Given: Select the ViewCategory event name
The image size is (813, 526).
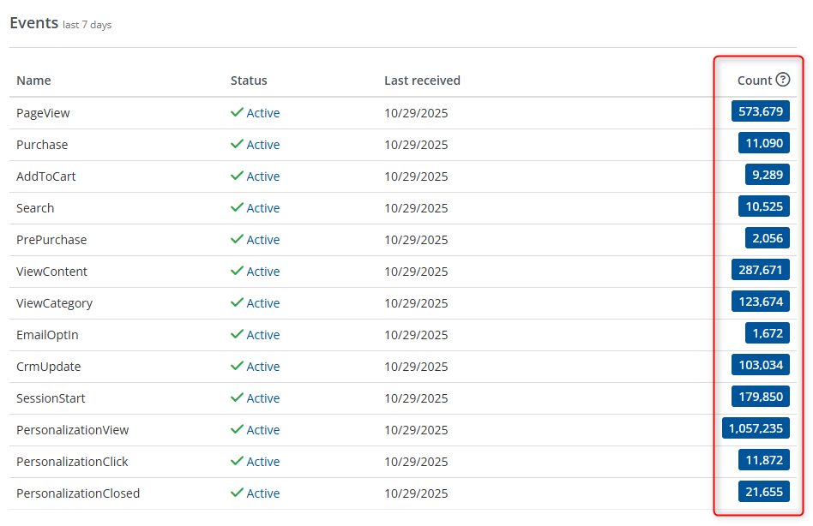Looking at the screenshot, I should (x=54, y=303).
